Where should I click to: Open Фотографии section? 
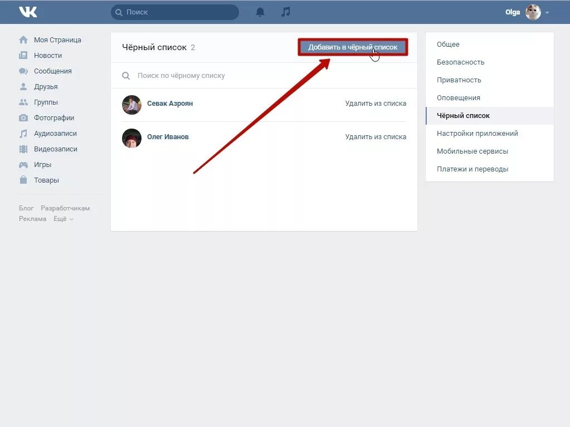tap(54, 117)
